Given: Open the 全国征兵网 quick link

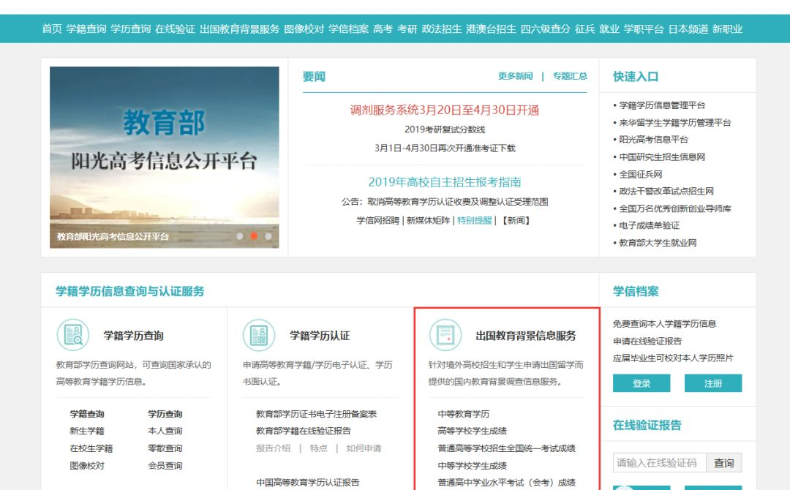Looking at the screenshot, I should click(640, 174).
